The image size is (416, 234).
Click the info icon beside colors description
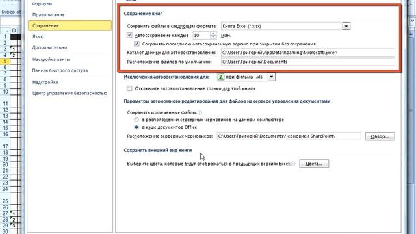[x=293, y=164]
